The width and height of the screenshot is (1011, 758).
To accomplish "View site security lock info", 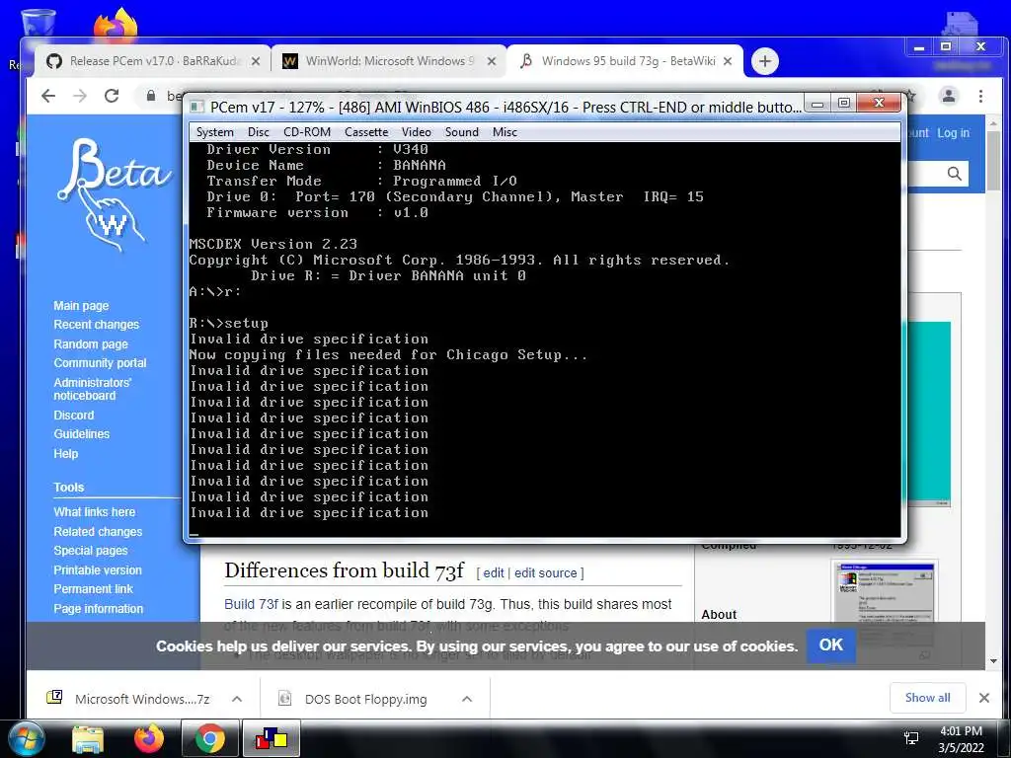I will [151, 96].
